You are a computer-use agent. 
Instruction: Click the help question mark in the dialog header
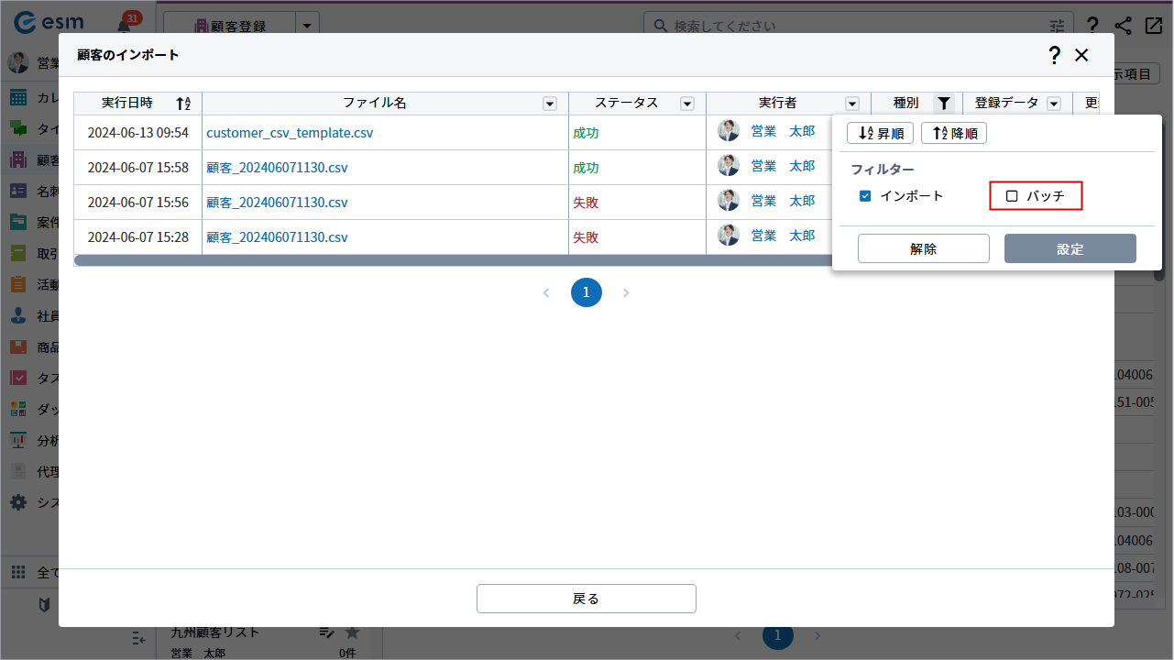pyautogui.click(x=1054, y=55)
